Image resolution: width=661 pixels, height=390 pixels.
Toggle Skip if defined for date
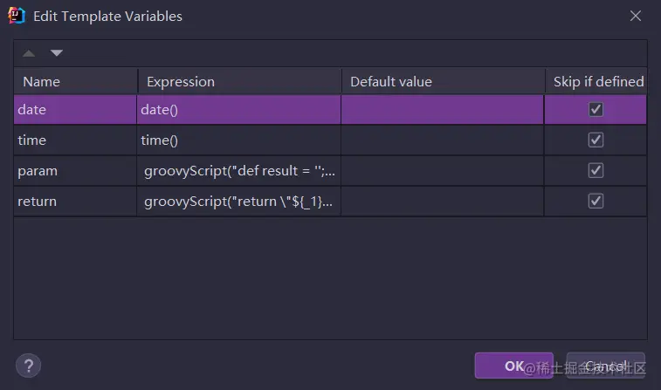(596, 110)
